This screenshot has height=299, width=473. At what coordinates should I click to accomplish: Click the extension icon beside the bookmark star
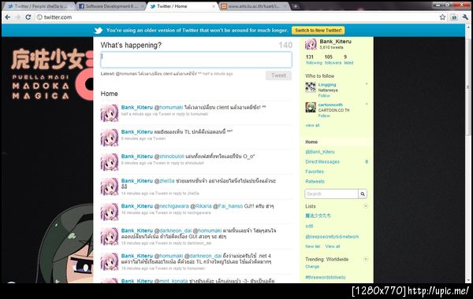(454, 17)
